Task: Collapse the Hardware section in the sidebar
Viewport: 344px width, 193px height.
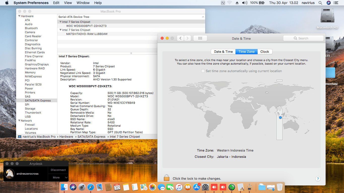Action: [19, 16]
